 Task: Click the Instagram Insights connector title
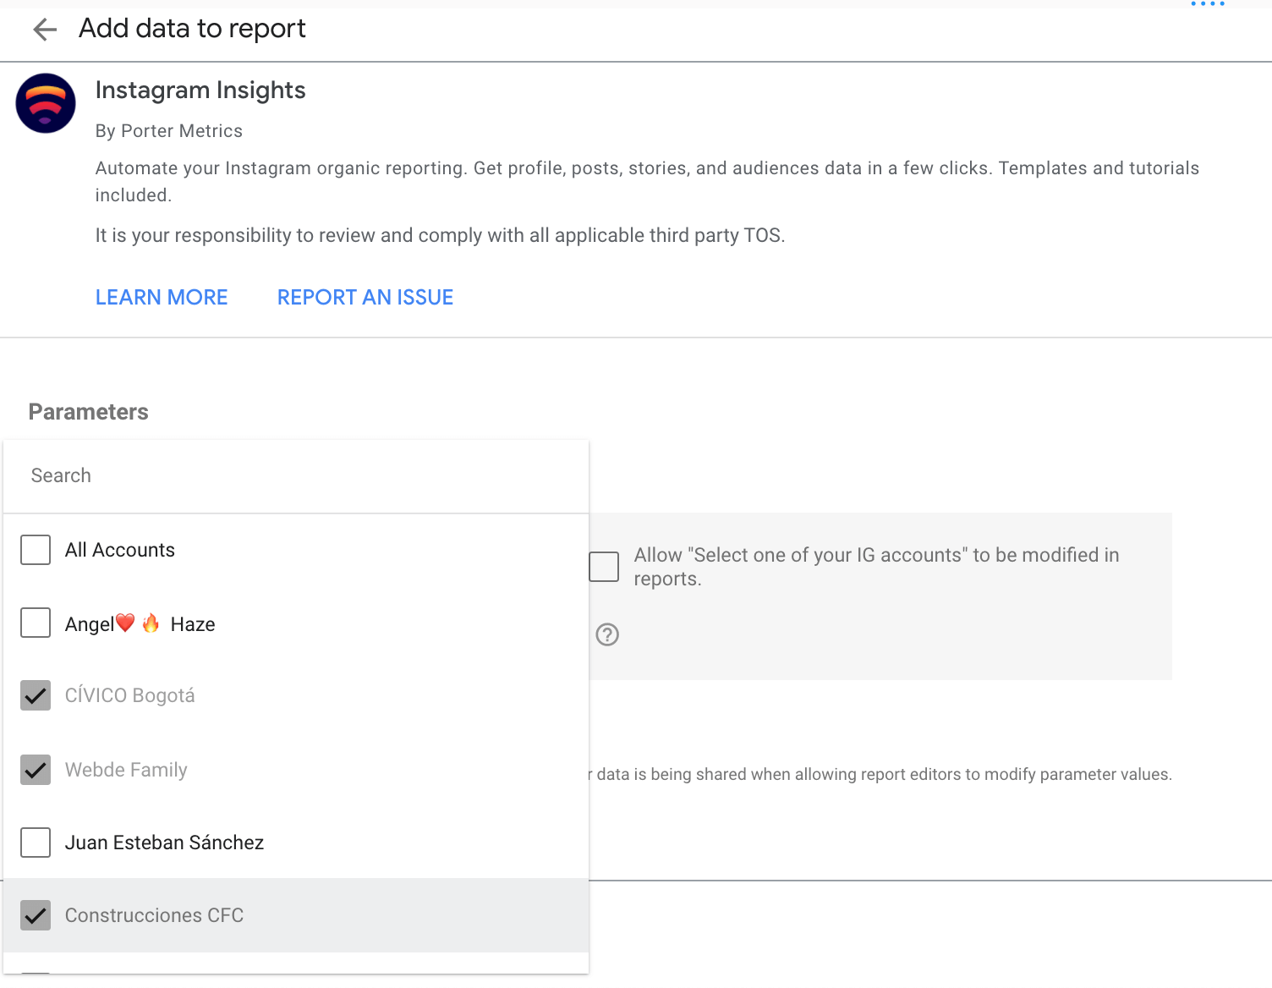(x=200, y=90)
